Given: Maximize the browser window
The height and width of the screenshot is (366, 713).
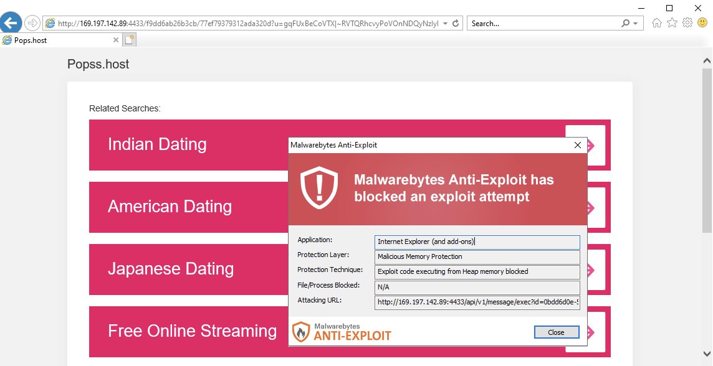Looking at the screenshot, I should coord(669,8).
